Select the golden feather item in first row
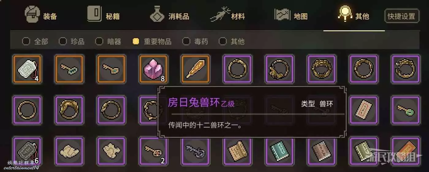The height and width of the screenshot is (172, 429). point(195,69)
